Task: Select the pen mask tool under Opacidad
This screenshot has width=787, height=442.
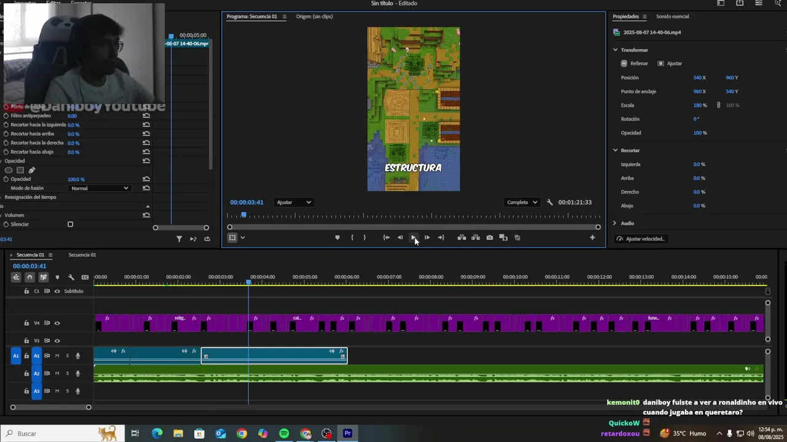Action: coord(32,170)
